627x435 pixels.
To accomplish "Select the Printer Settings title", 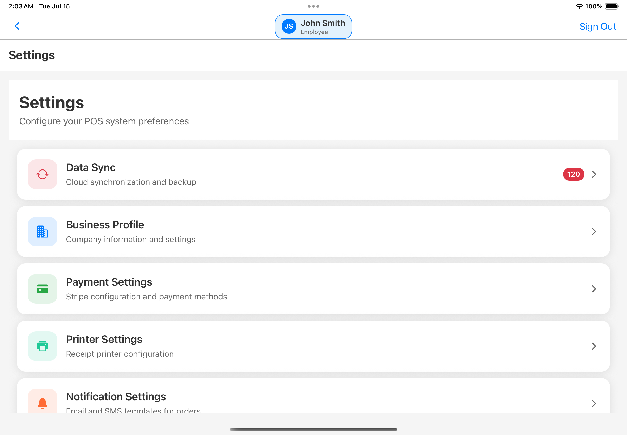I will click(x=104, y=339).
